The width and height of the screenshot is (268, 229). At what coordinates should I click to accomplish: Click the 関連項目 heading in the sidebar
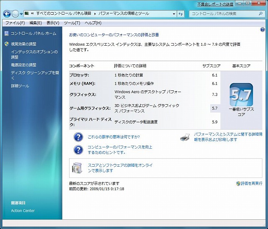pyautogui.click(x=18, y=203)
